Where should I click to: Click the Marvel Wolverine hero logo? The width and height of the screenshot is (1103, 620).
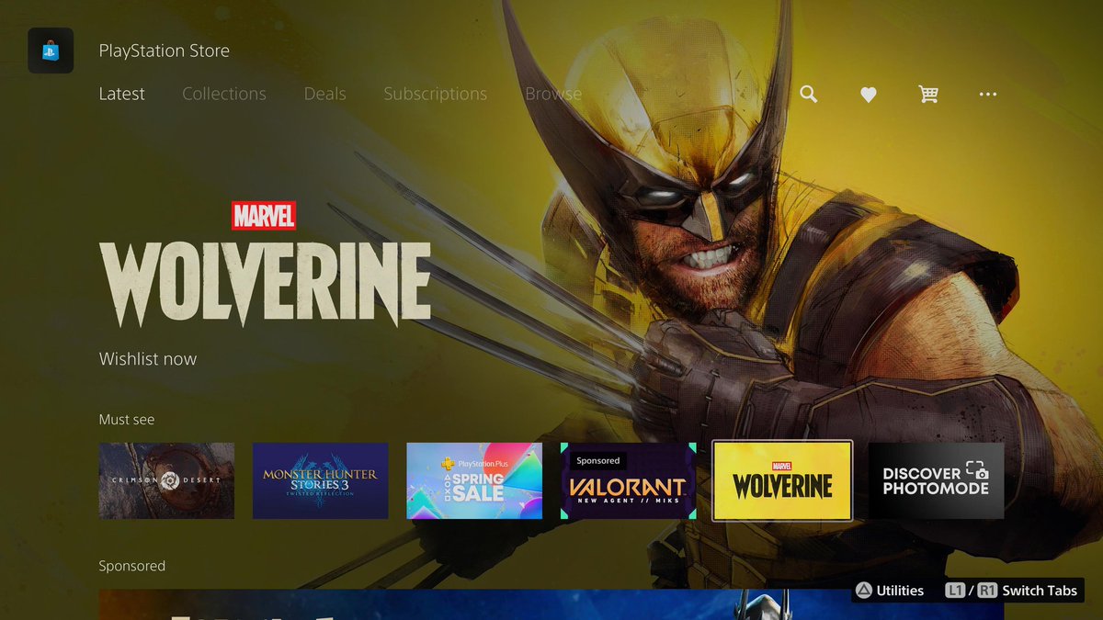[x=265, y=265]
